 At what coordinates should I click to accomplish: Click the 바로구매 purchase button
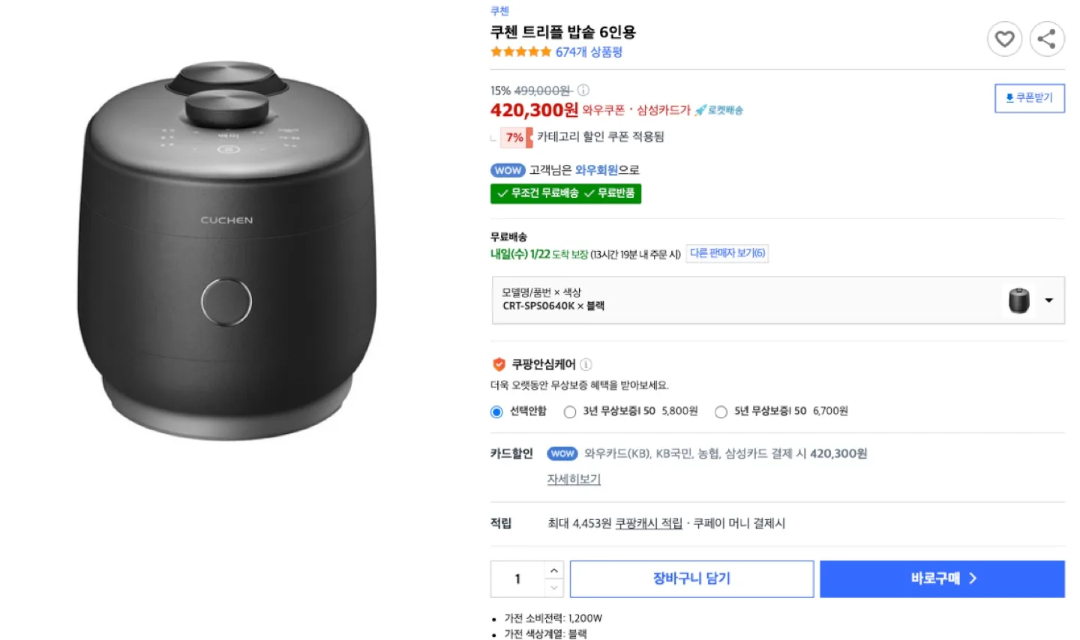click(x=941, y=578)
